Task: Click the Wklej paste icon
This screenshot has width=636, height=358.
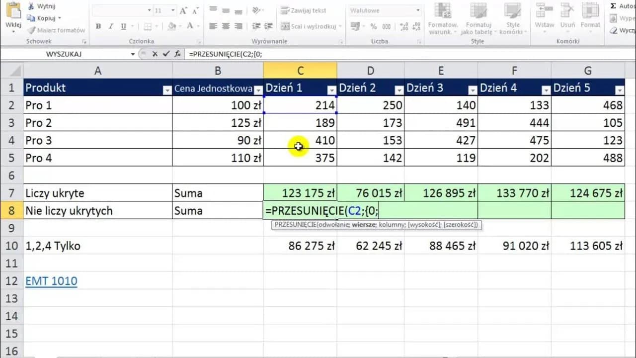Action: pos(13,11)
